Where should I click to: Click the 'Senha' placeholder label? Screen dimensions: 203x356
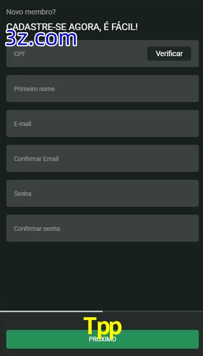pyautogui.click(x=23, y=194)
